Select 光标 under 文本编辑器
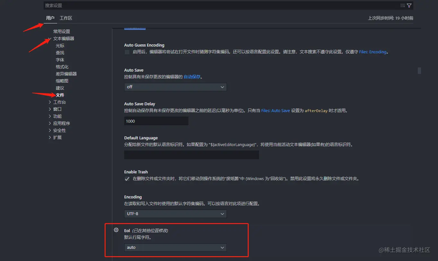The image size is (438, 261). point(60,46)
